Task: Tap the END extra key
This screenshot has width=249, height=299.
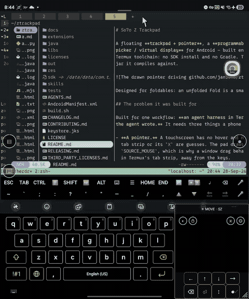Action: pyautogui.click(x=163, y=183)
